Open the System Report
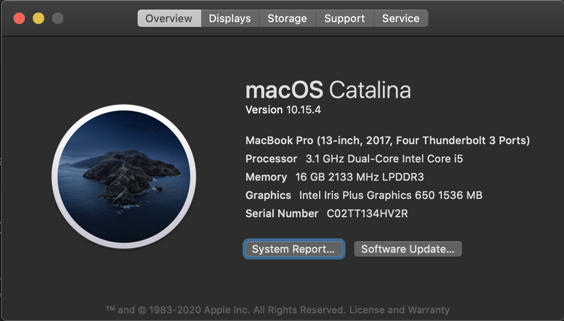The height and width of the screenshot is (321, 564). [294, 249]
